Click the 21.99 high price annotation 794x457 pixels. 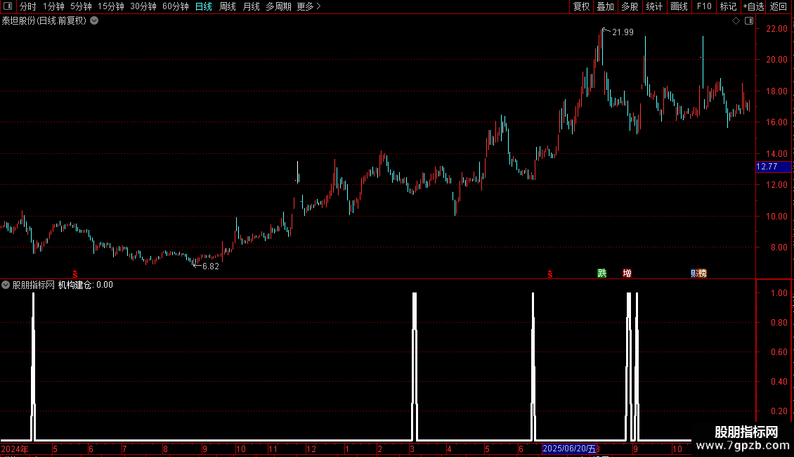pos(623,32)
